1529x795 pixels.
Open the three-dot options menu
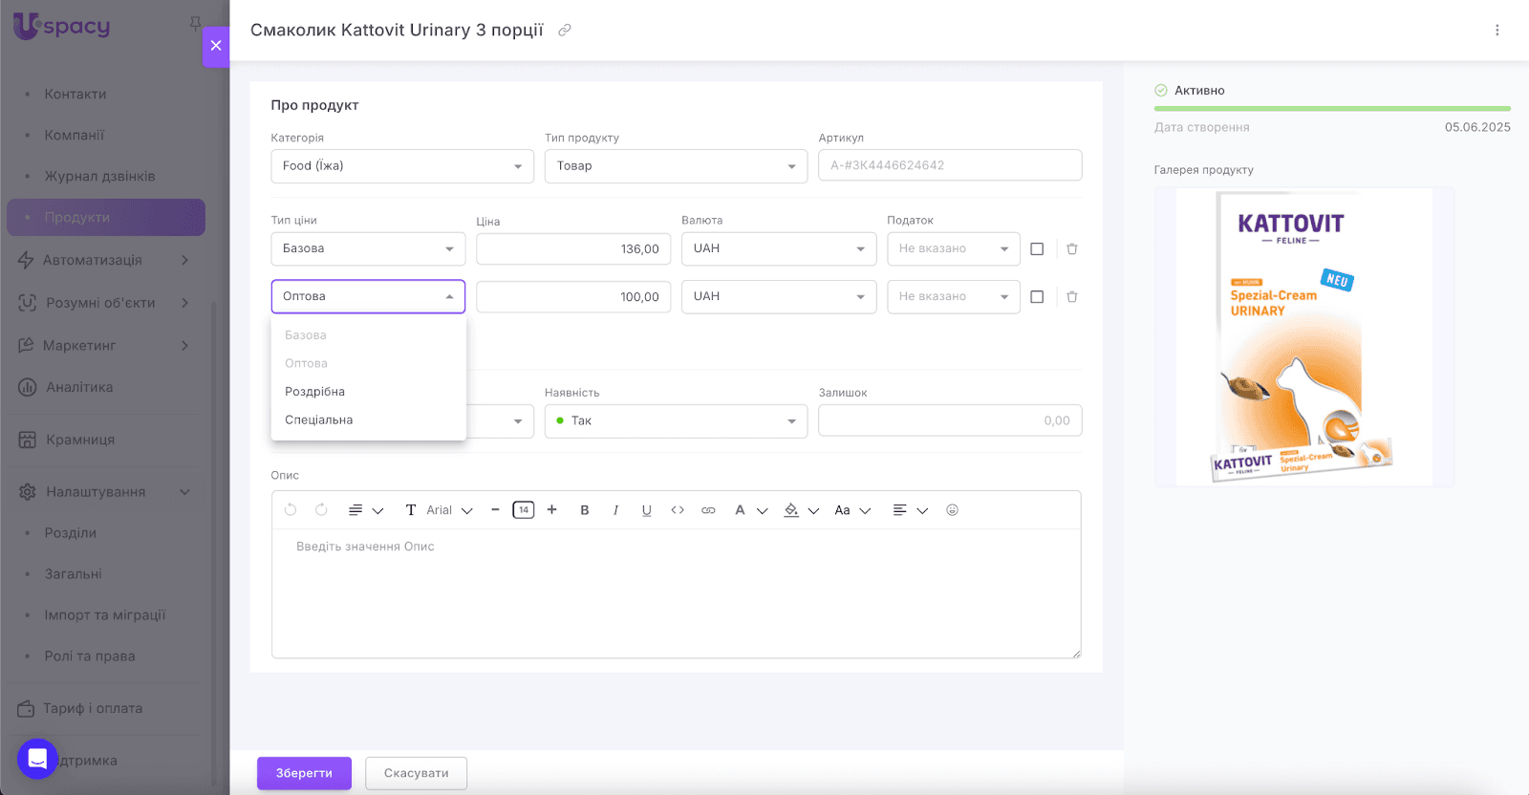pyautogui.click(x=1497, y=31)
